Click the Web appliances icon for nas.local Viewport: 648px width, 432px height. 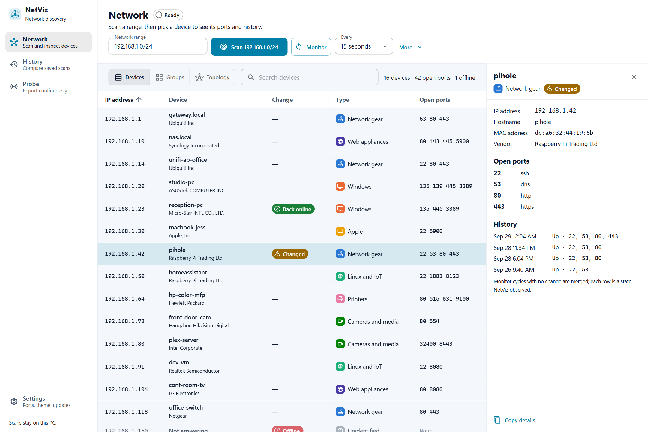[x=340, y=141]
